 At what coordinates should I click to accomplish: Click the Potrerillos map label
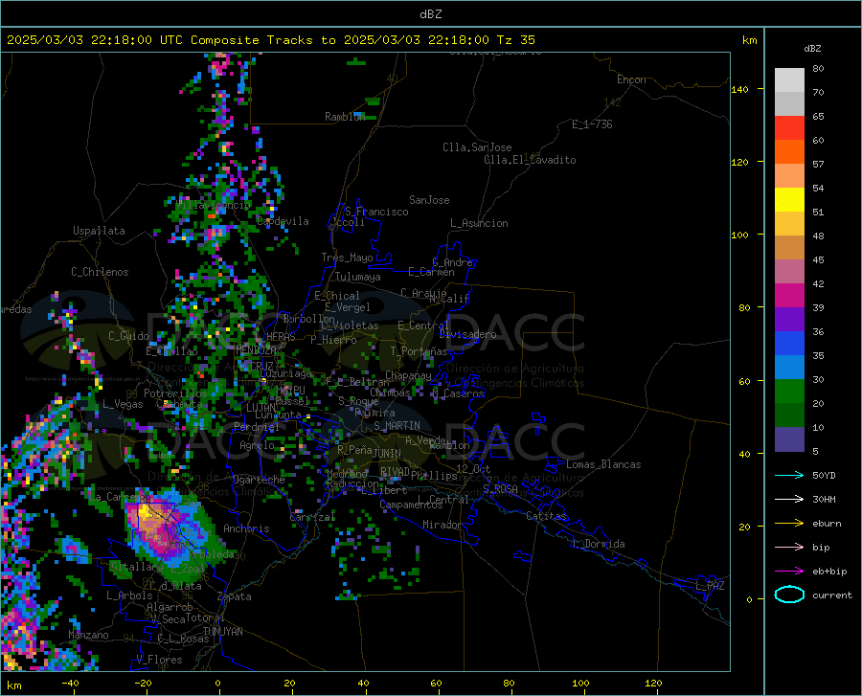(x=175, y=393)
